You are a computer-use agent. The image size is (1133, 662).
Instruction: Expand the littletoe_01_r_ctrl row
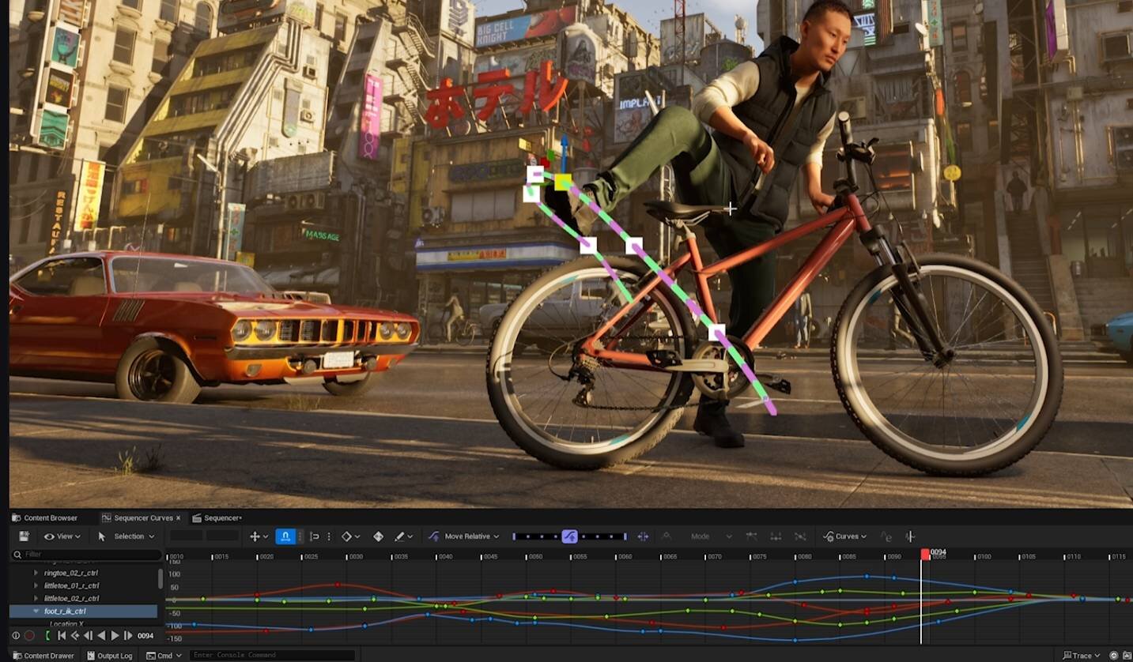pos(35,585)
